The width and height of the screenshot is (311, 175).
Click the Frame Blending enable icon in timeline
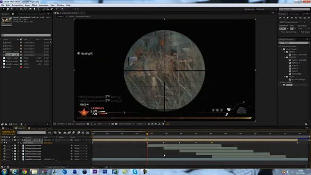pyautogui.click(x=69, y=133)
